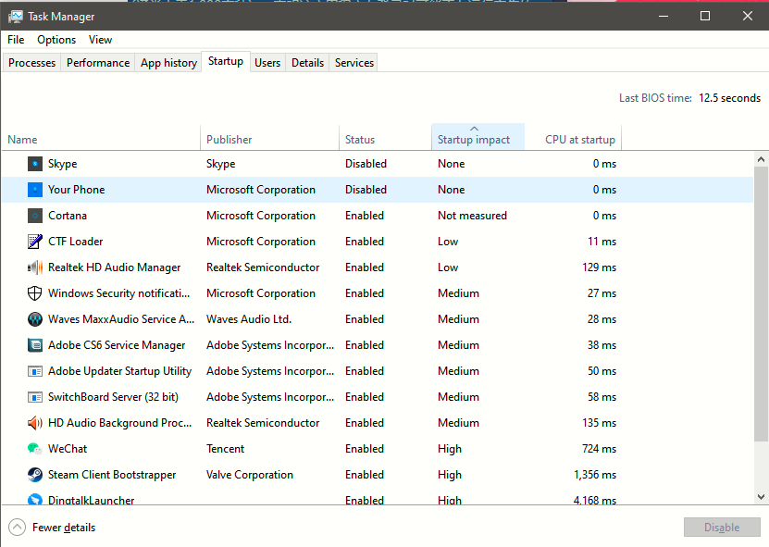This screenshot has width=769, height=547.
Task: Click the Tencent publisher cell
Action: click(225, 449)
